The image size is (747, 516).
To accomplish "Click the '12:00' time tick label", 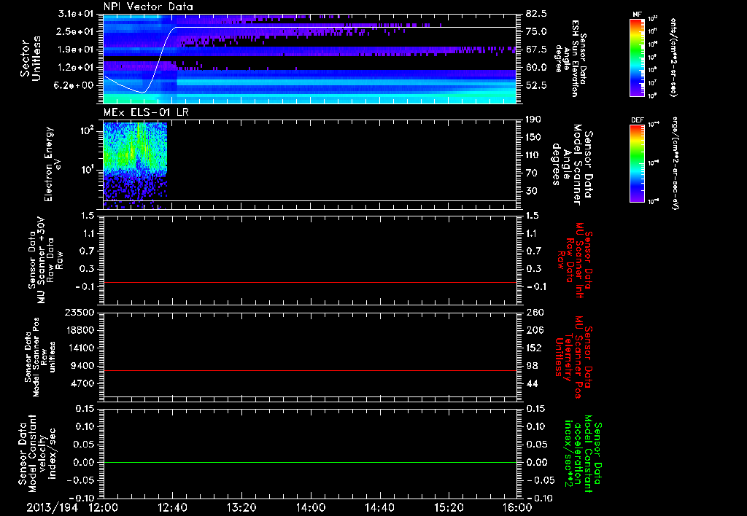I will [x=104, y=507].
